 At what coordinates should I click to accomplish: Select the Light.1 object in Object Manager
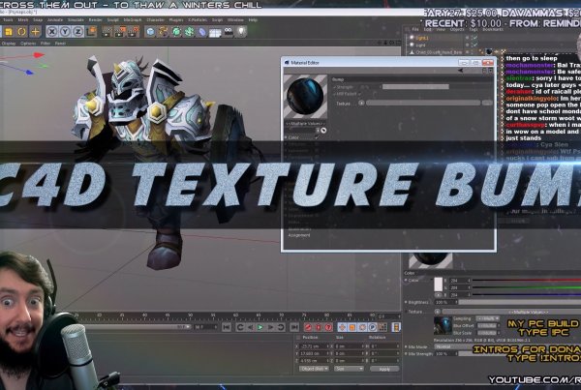pyautogui.click(x=422, y=38)
